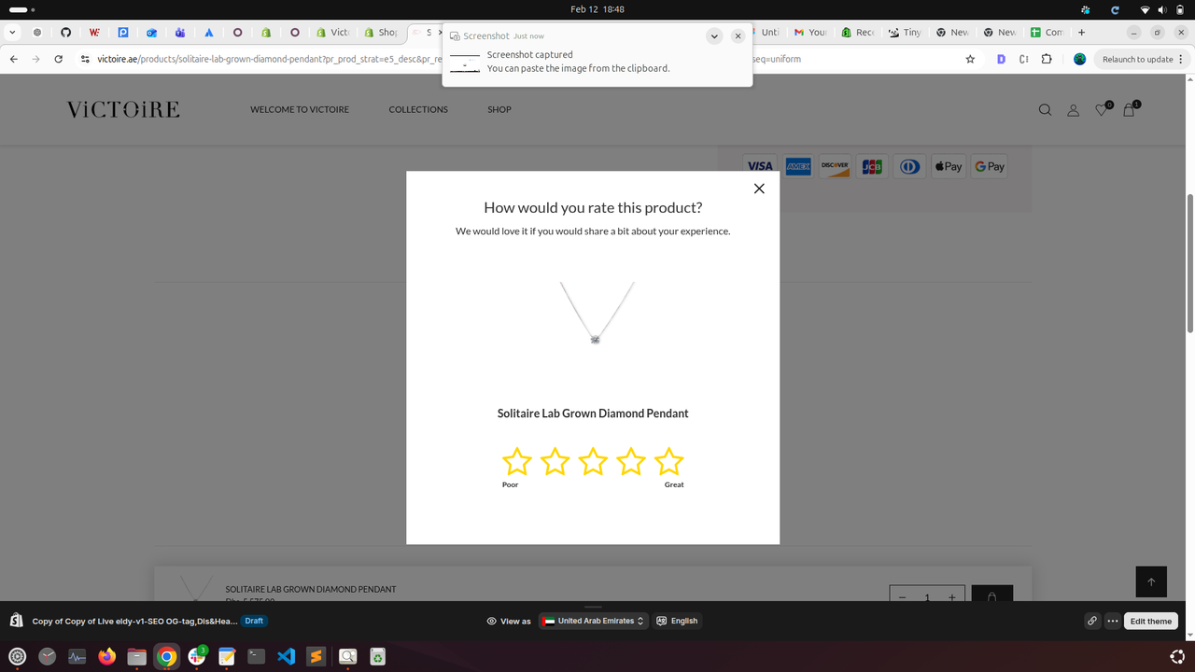Click the Relaunch to update button
1195x672 pixels.
click(x=1142, y=59)
